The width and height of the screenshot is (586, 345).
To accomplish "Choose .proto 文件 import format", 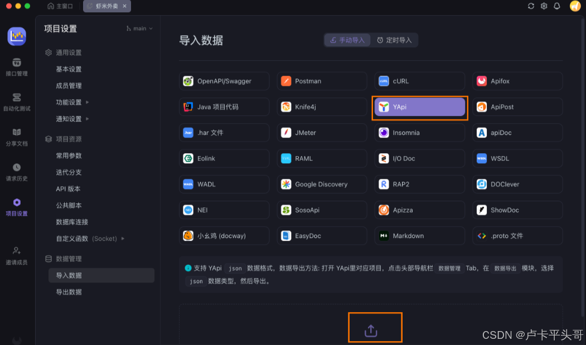I will pos(517,236).
